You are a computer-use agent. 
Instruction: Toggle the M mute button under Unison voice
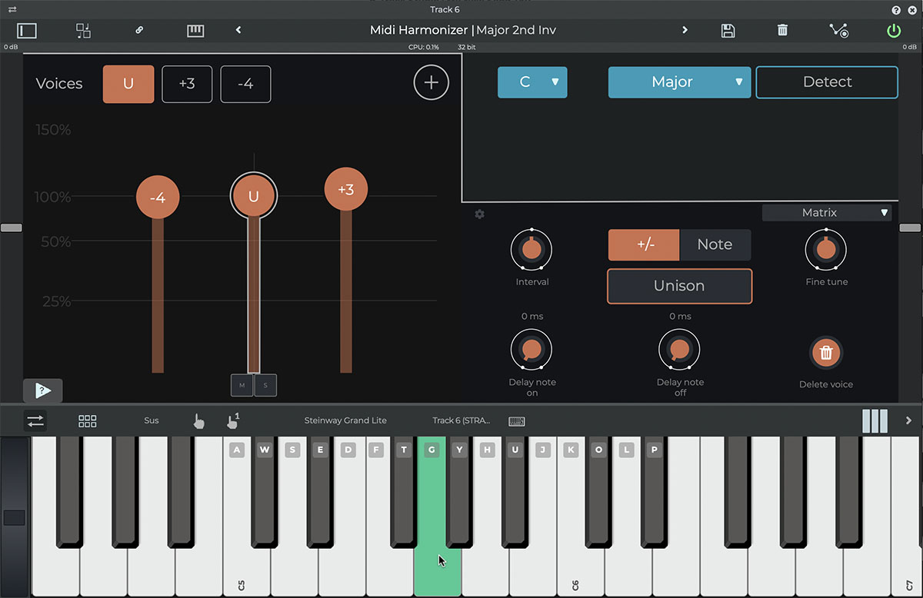[242, 385]
